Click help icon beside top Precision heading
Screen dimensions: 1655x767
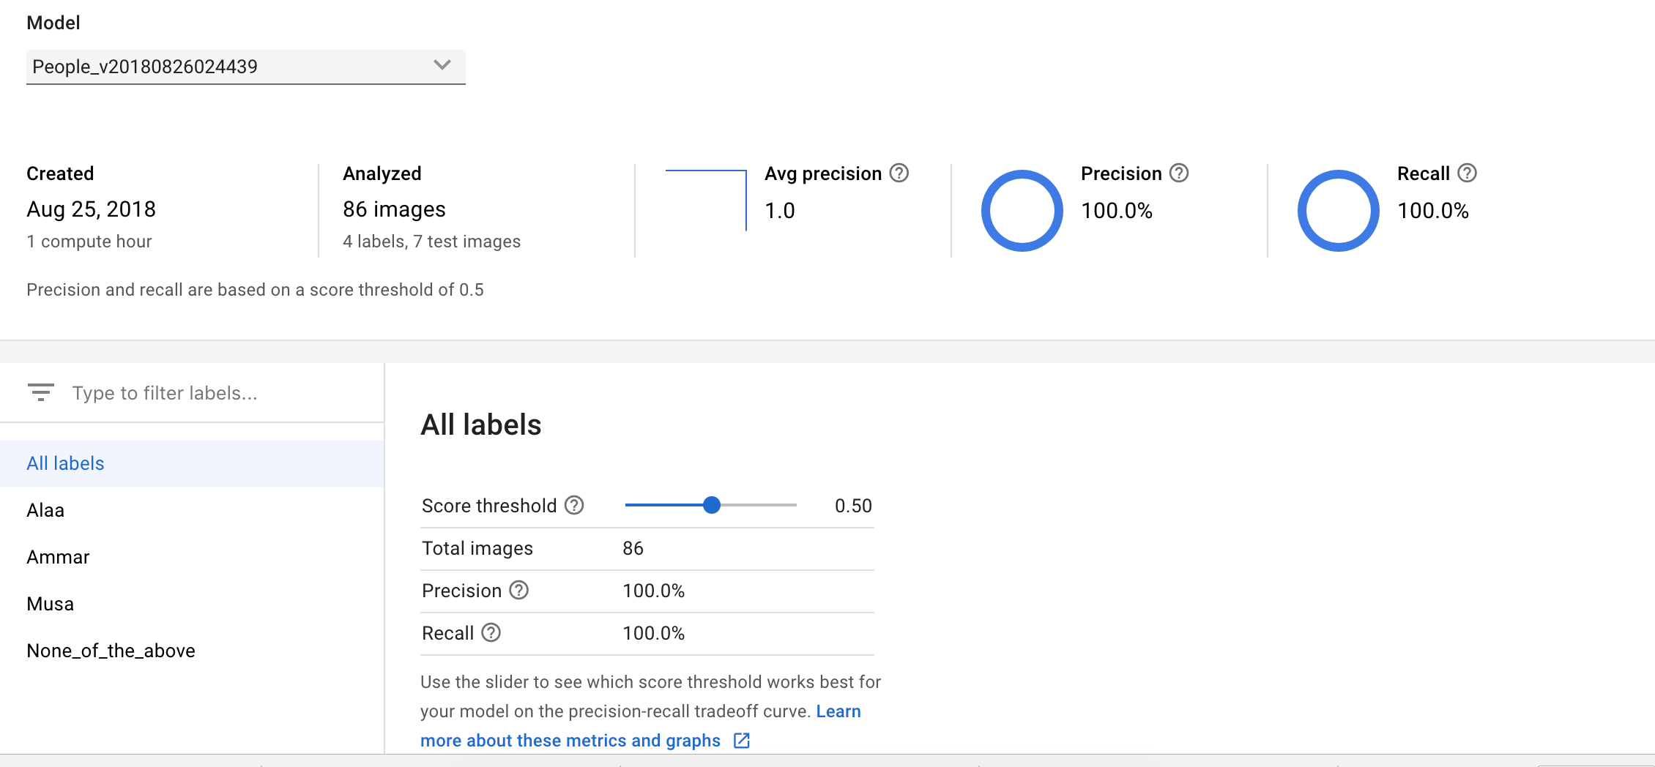(1179, 173)
